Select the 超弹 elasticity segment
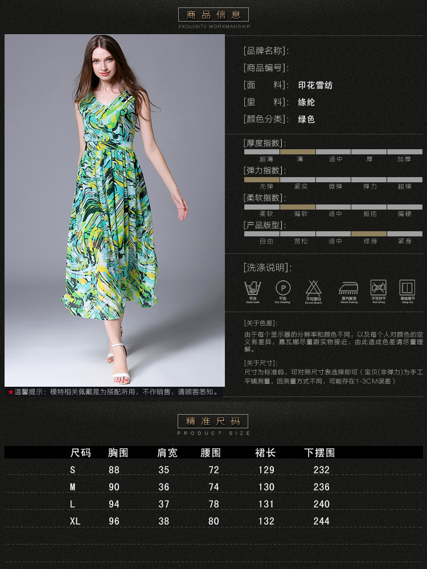Image resolution: width=427 pixels, height=569 pixels. click(404, 179)
